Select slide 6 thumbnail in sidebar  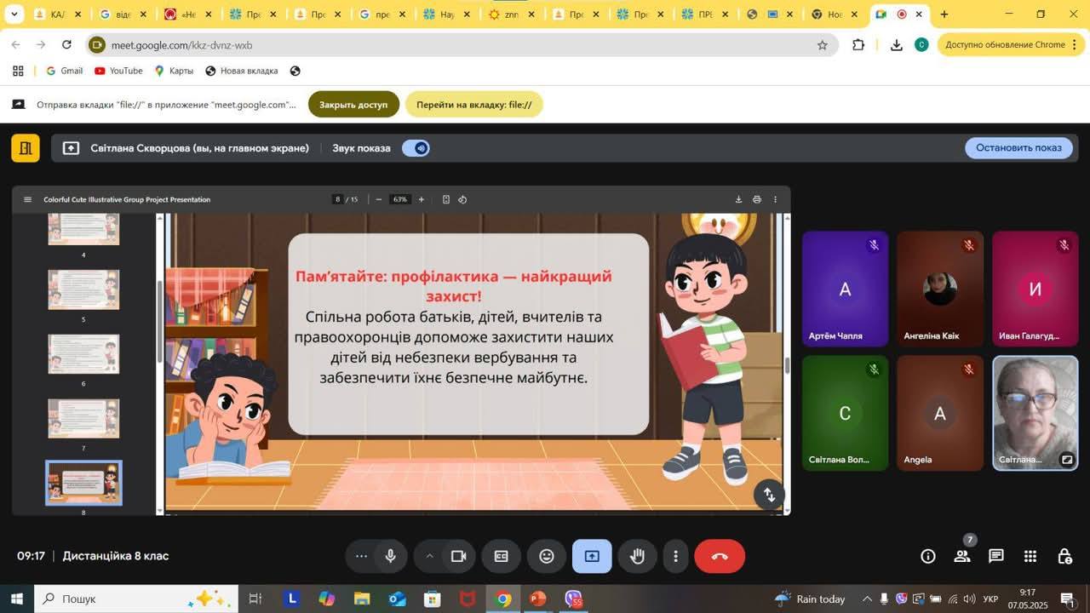83,354
